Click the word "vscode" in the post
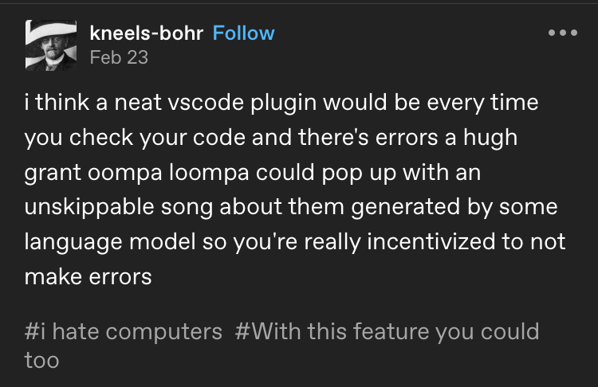Viewport: 598px width, 387px height. [x=206, y=103]
